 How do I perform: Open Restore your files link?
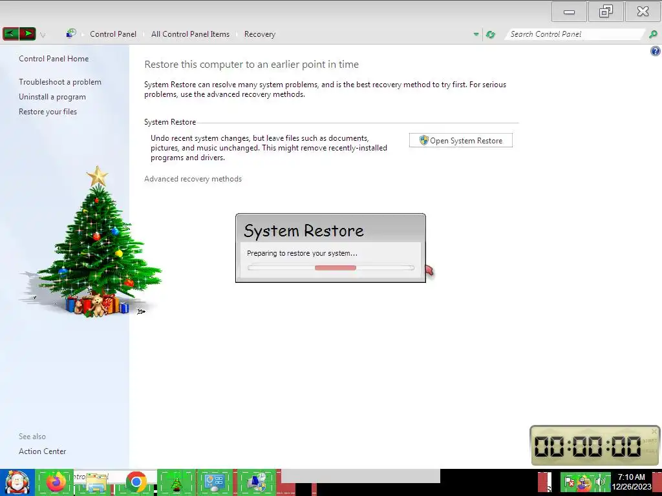48,112
